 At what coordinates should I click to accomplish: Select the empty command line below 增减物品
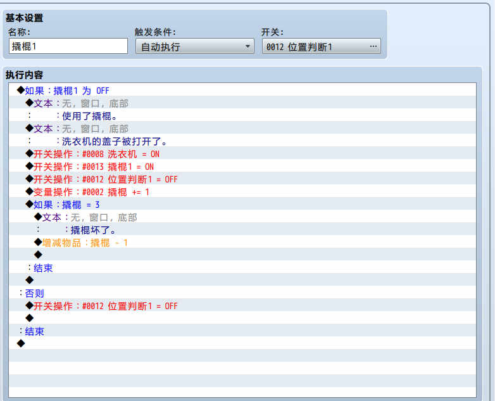coord(242,254)
